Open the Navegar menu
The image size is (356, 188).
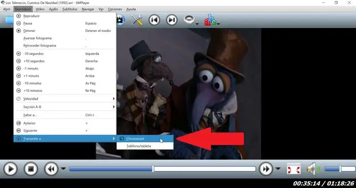(x=88, y=9)
